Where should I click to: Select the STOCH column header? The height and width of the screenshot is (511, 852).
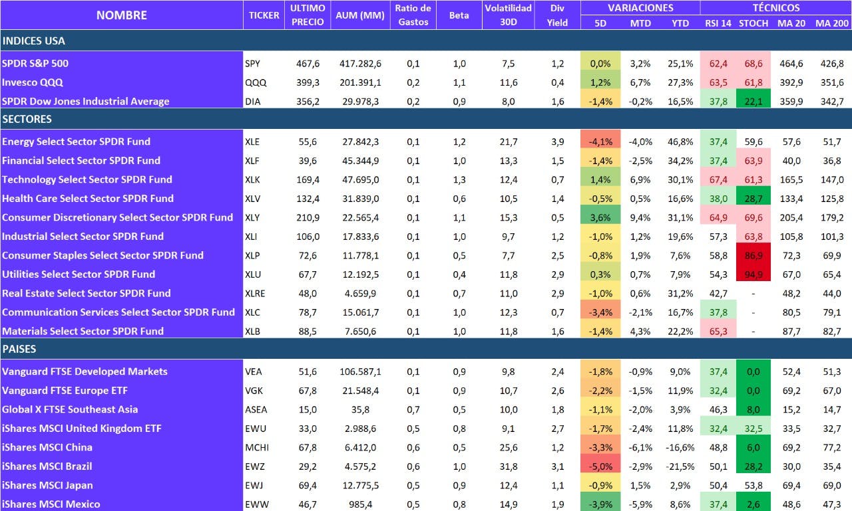coord(753,23)
